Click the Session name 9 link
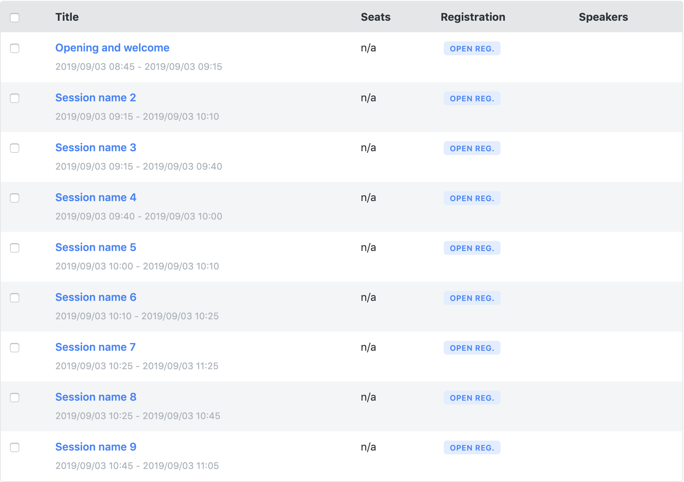The image size is (684, 482). (x=96, y=447)
